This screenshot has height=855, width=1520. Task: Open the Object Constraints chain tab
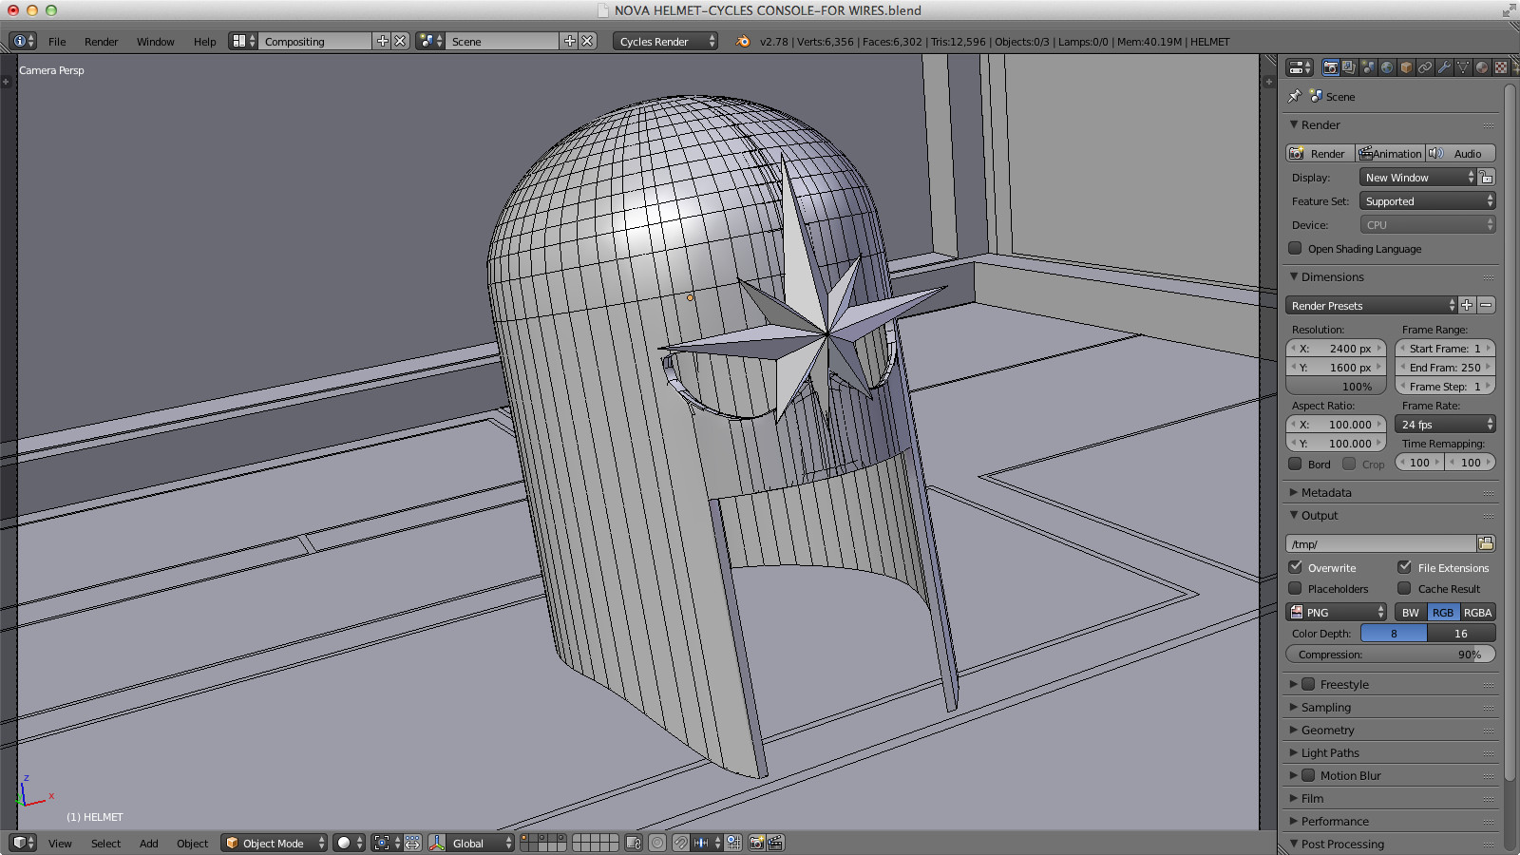tap(1425, 67)
